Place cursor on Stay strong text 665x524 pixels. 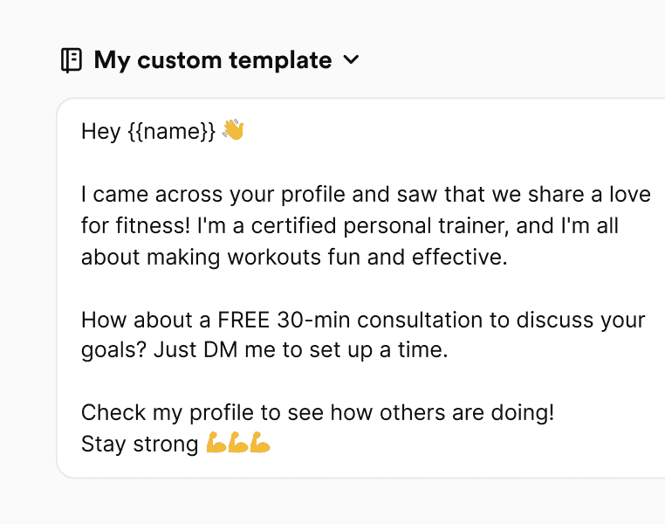click(x=140, y=445)
